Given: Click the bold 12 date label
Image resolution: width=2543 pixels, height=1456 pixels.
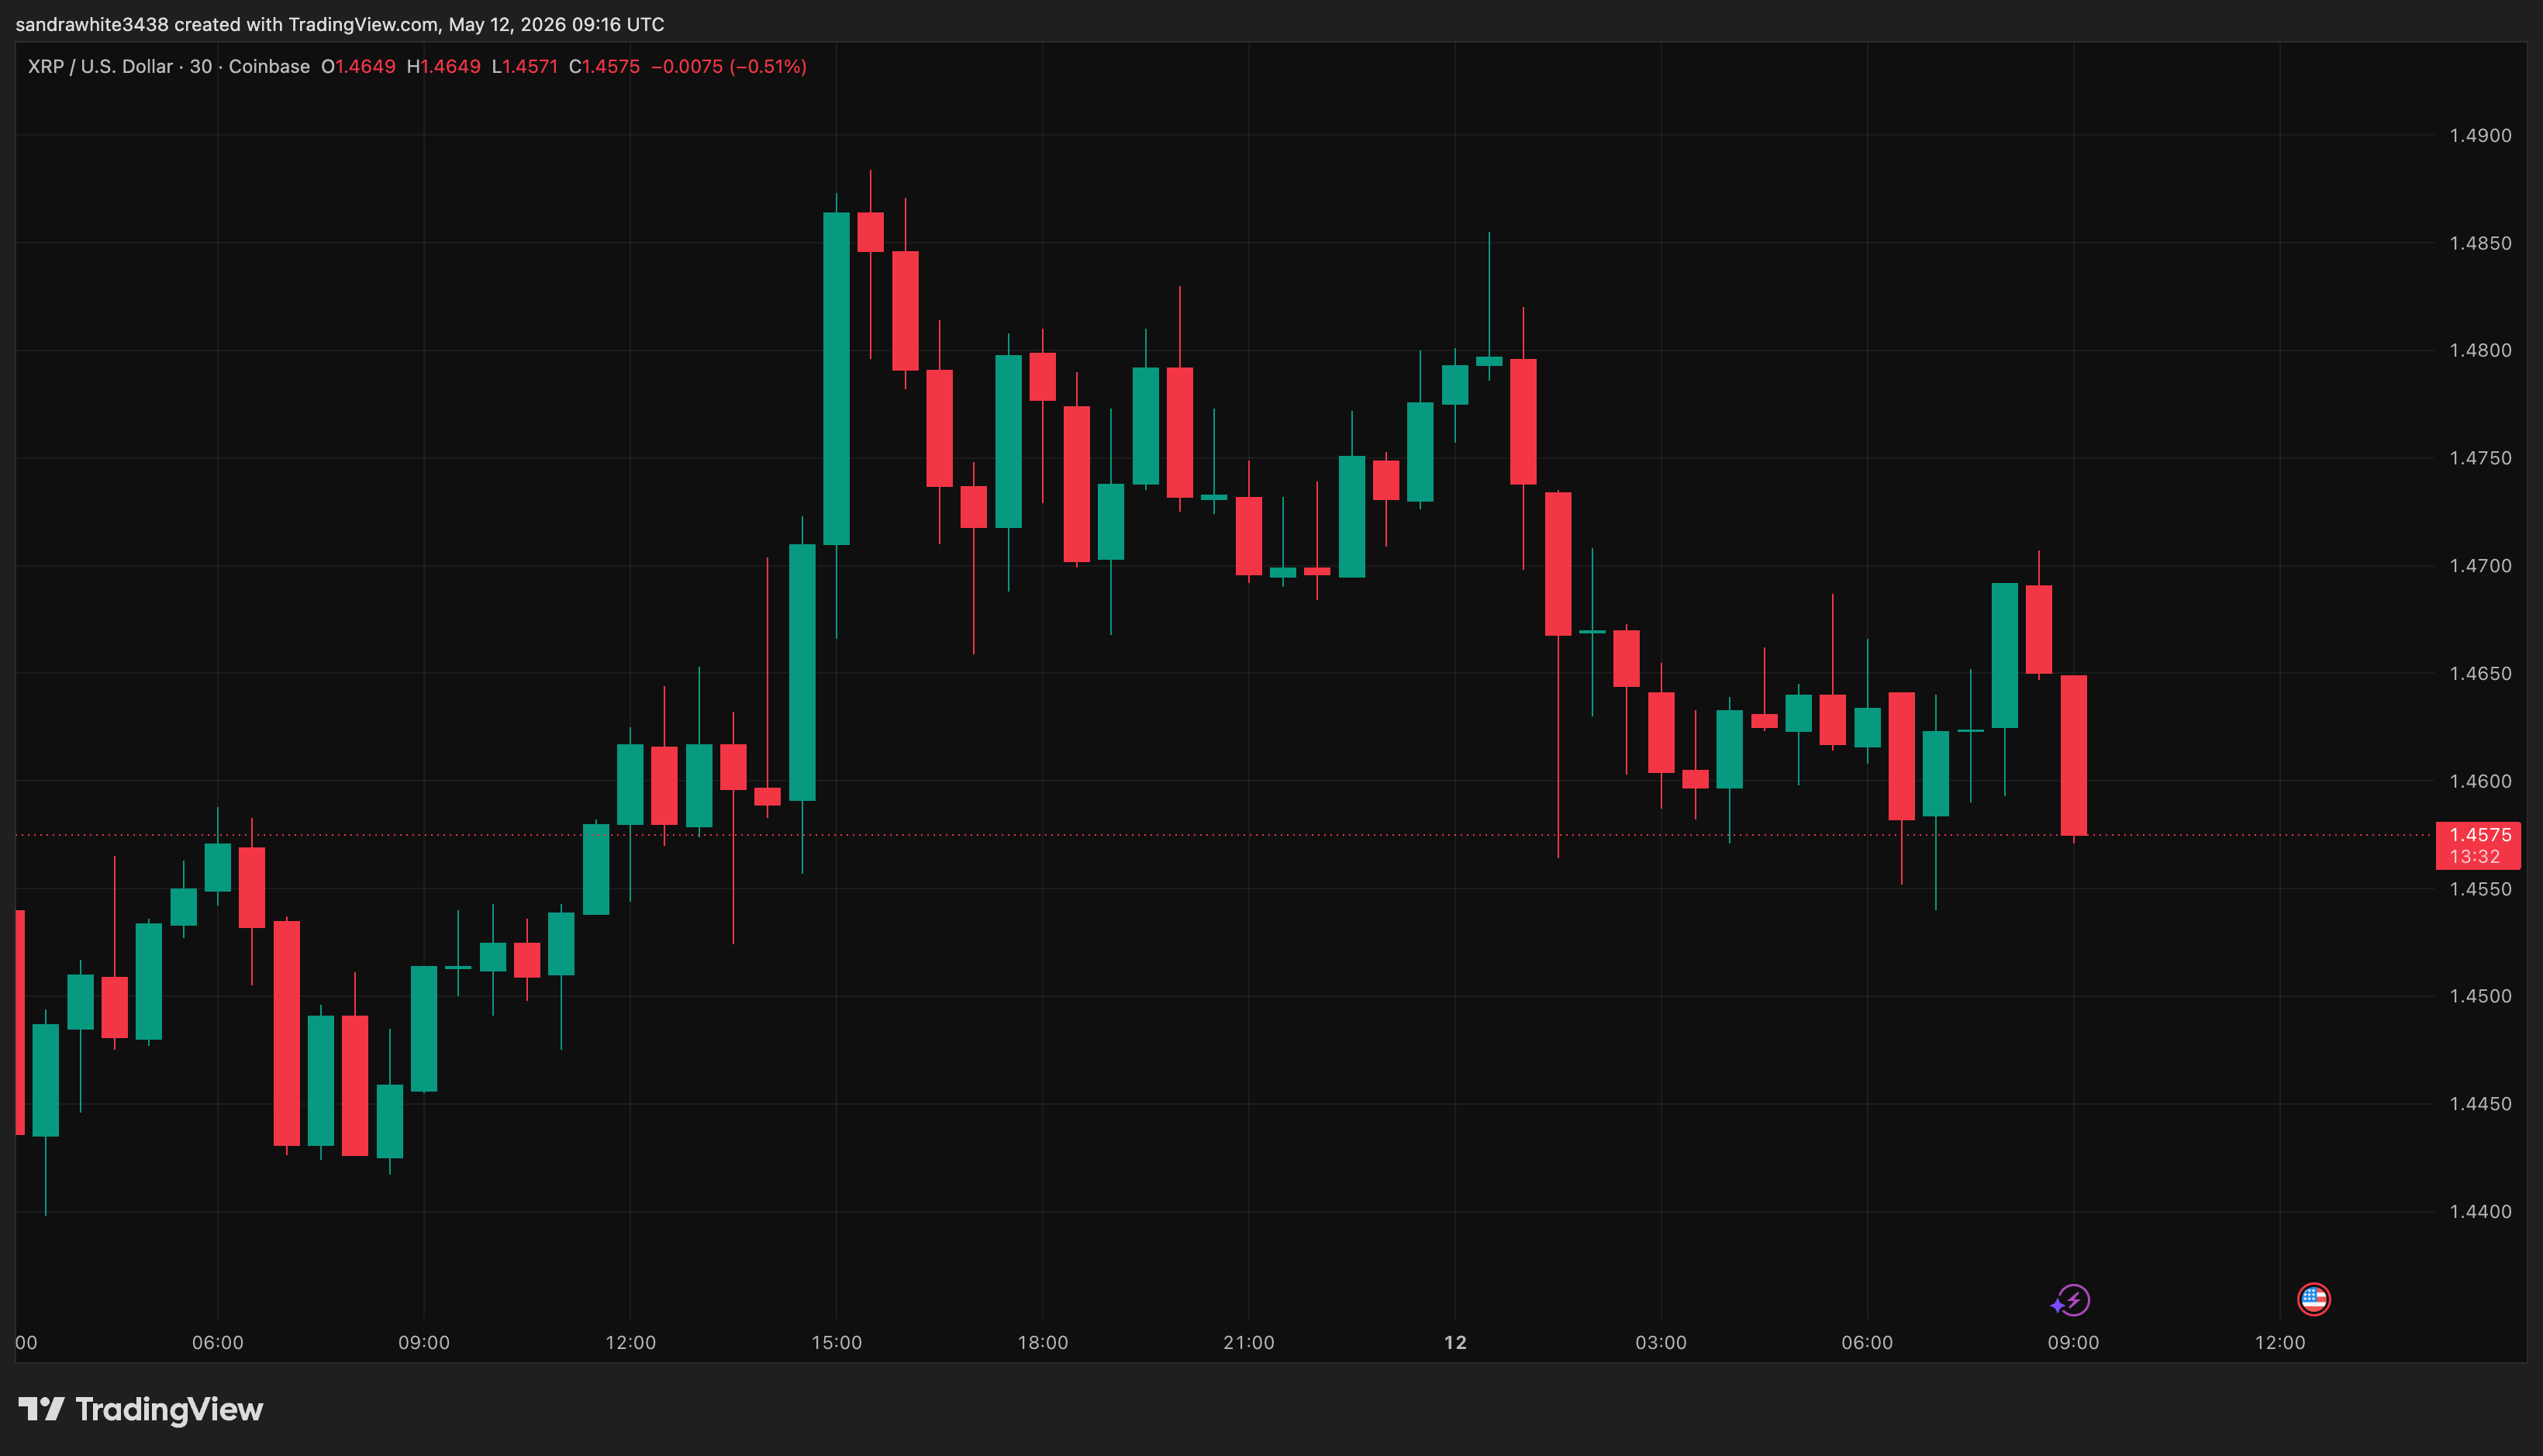Looking at the screenshot, I should 1455,1342.
